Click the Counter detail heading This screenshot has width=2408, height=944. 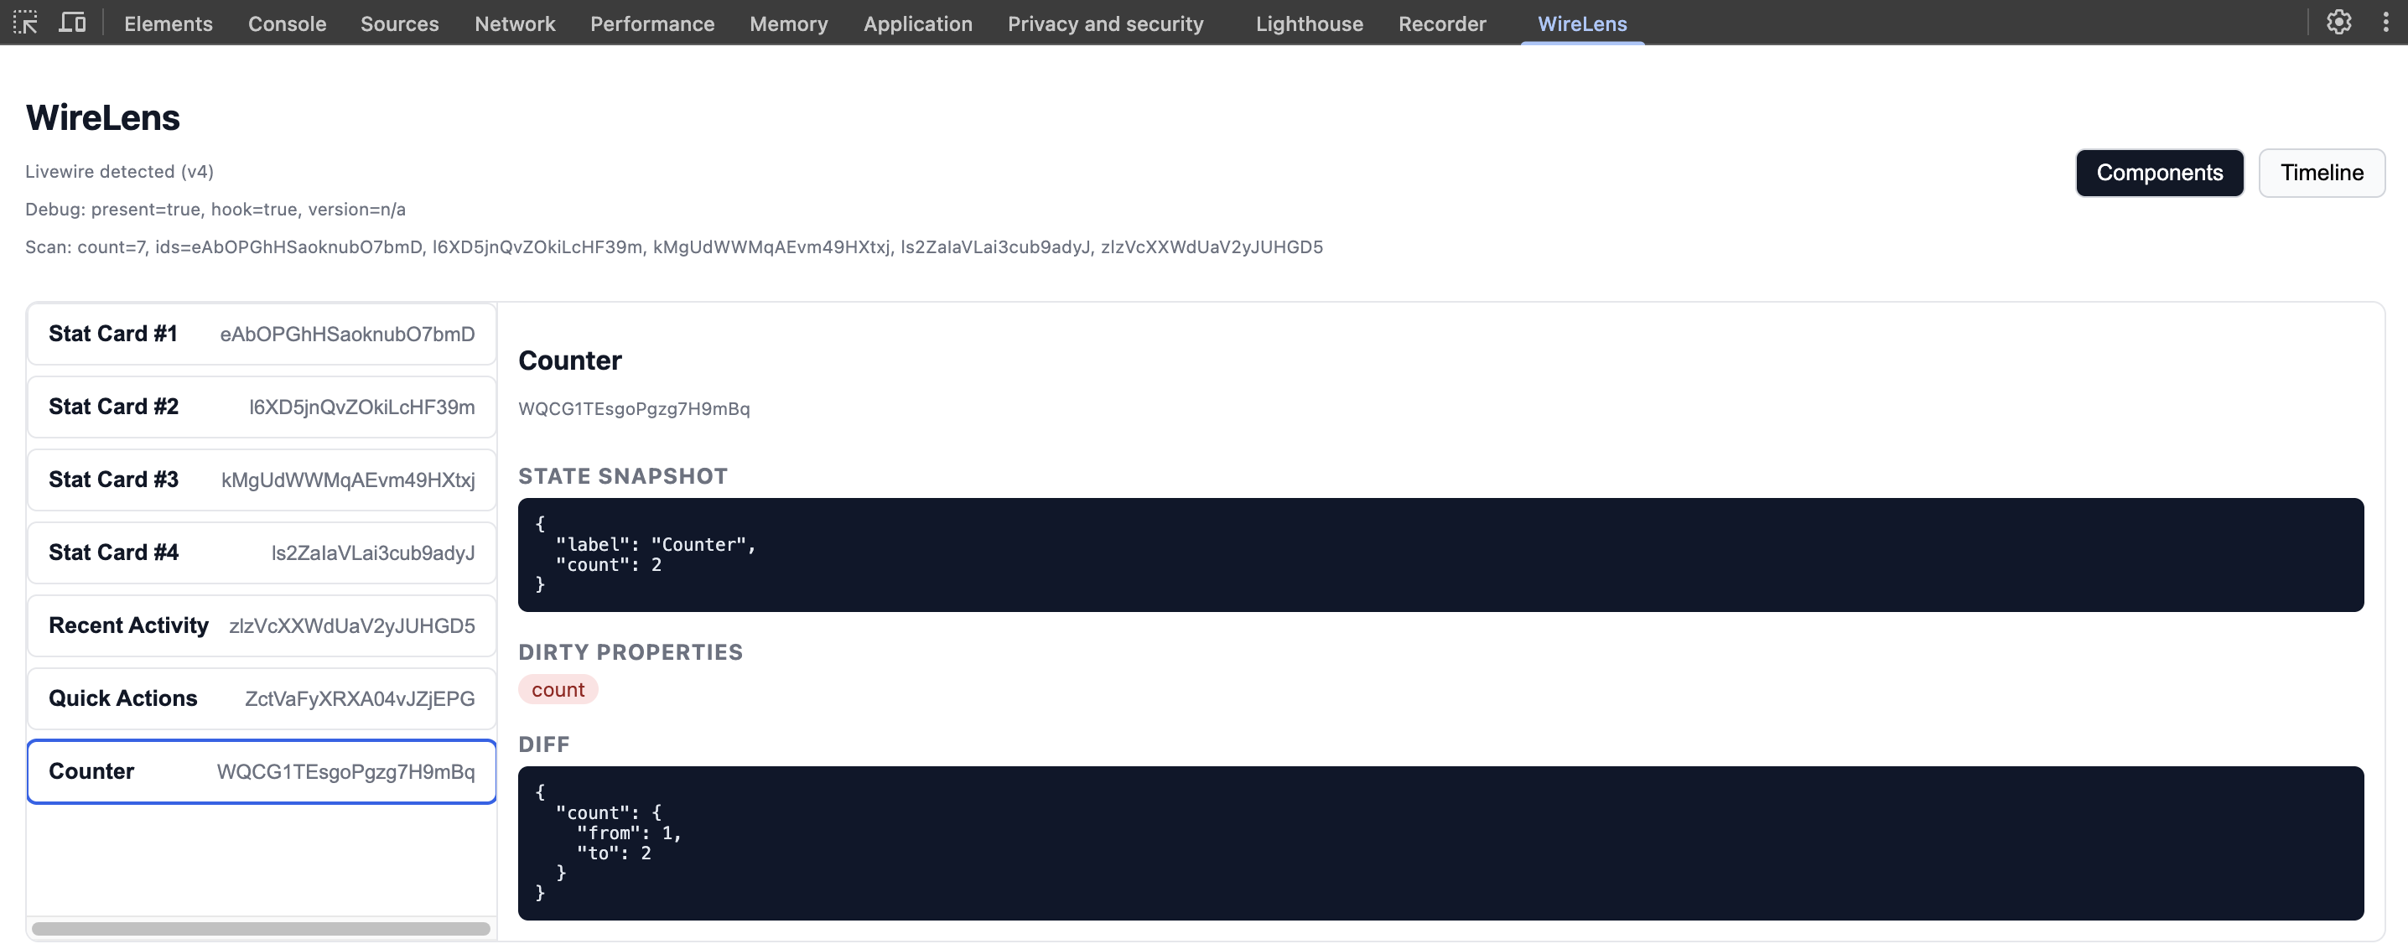(570, 360)
